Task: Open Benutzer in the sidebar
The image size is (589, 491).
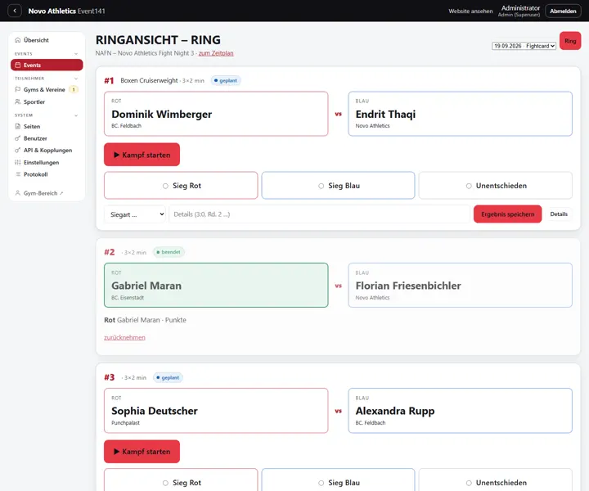Action: click(47, 138)
